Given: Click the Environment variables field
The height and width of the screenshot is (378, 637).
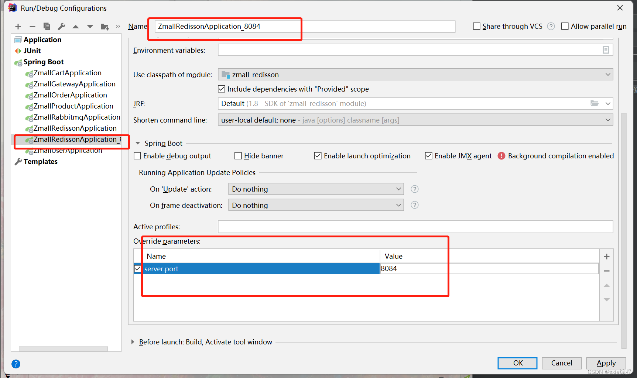Looking at the screenshot, I should pos(415,50).
